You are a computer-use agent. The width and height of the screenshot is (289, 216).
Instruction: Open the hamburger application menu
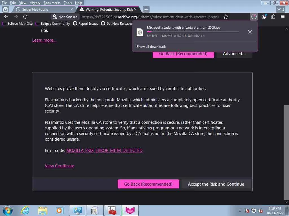point(283,17)
